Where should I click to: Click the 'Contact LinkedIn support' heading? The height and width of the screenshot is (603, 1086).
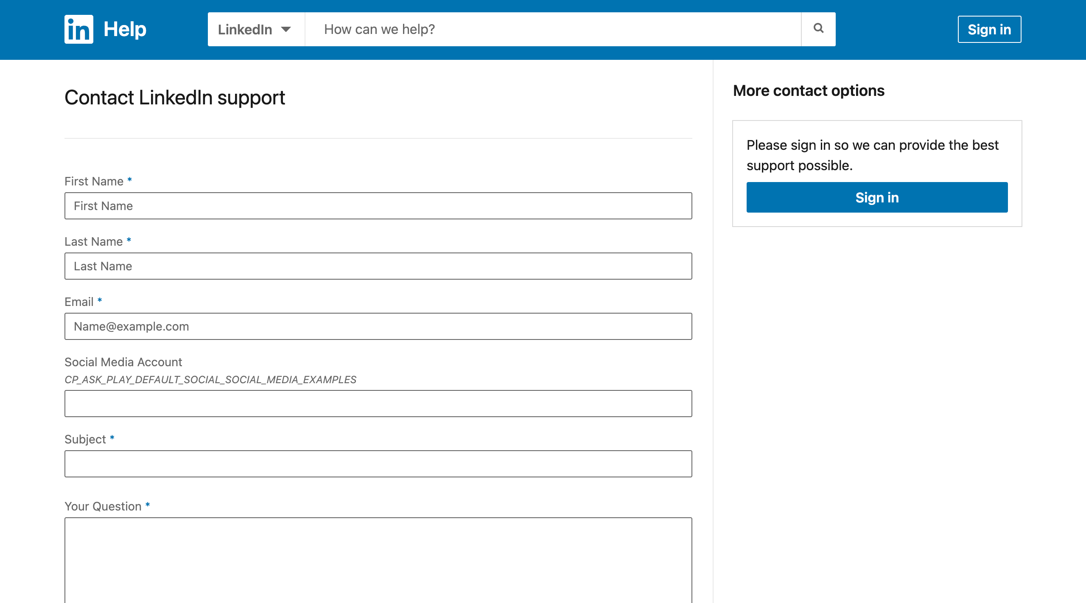pyautogui.click(x=174, y=98)
